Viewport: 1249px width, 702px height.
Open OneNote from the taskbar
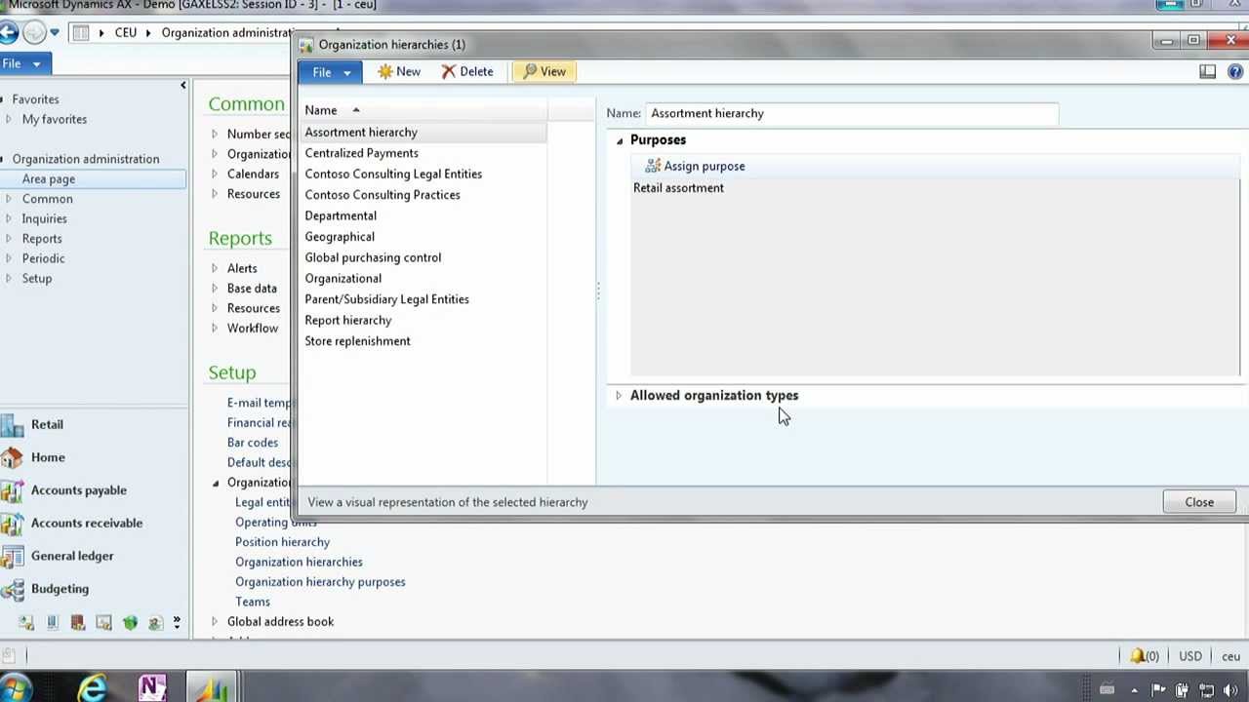pyautogui.click(x=153, y=688)
